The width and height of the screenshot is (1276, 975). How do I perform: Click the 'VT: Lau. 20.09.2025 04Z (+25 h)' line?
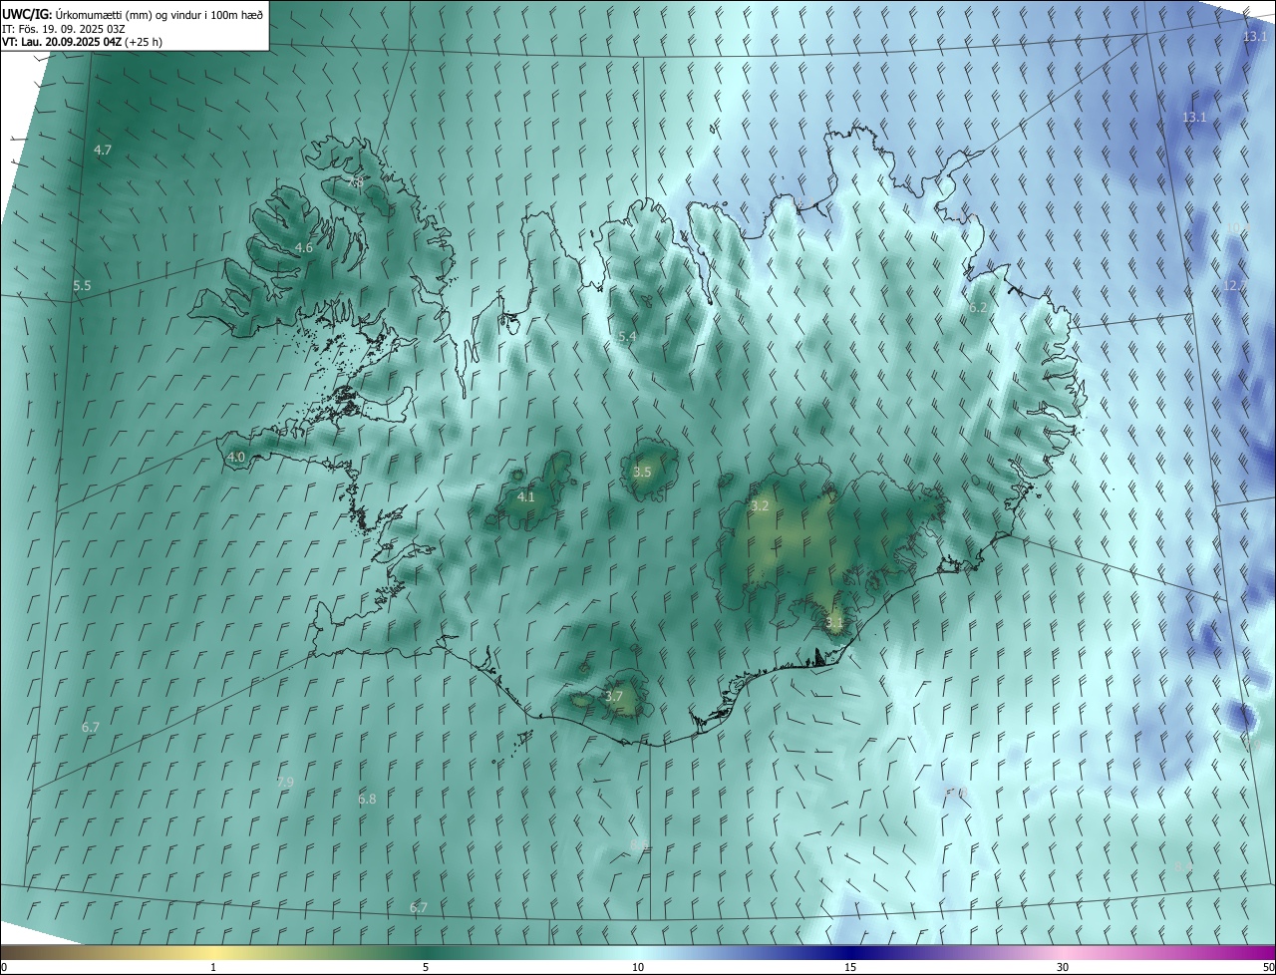[x=83, y=42]
